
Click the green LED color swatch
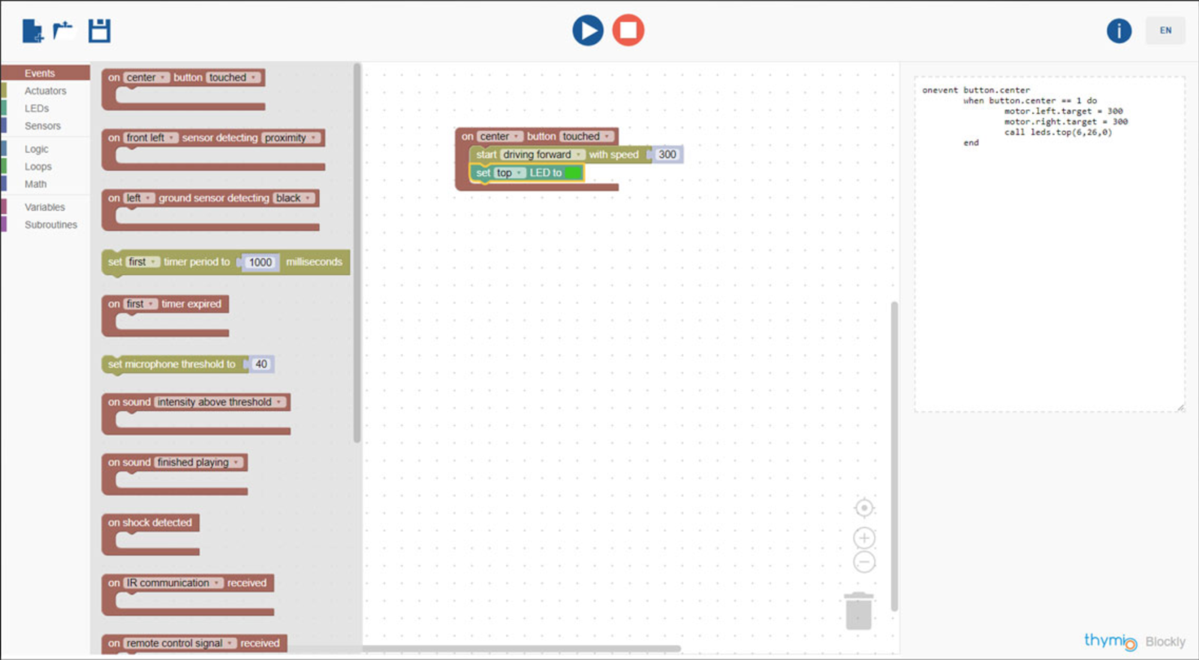[573, 173]
